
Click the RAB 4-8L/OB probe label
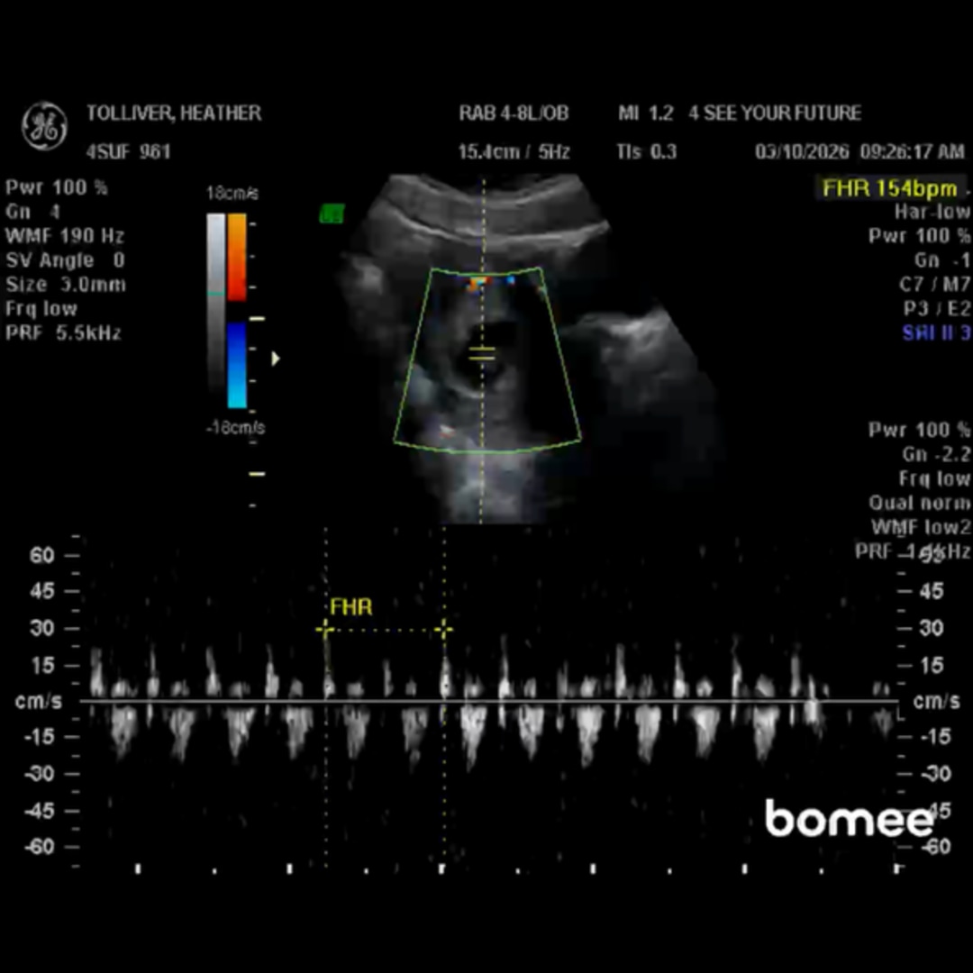pos(514,114)
